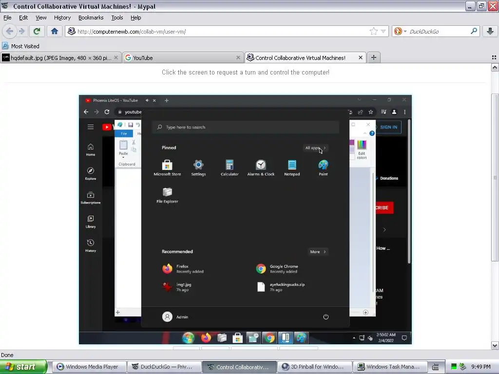Open File menu in Mypal
The width and height of the screenshot is (499, 374).
[7, 18]
